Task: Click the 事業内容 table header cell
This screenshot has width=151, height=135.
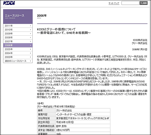Action: point(46,114)
